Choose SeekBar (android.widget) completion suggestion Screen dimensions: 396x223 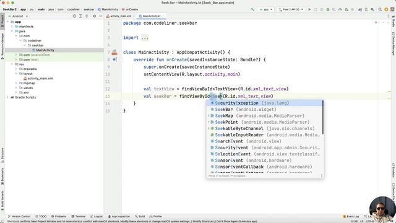tap(264, 110)
